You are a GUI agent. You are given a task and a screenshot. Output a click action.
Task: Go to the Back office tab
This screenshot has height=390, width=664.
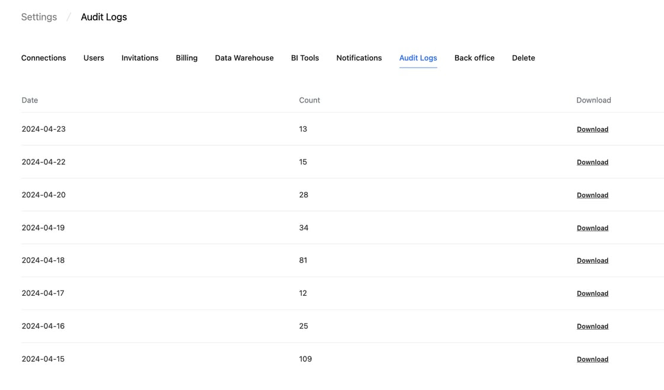474,58
